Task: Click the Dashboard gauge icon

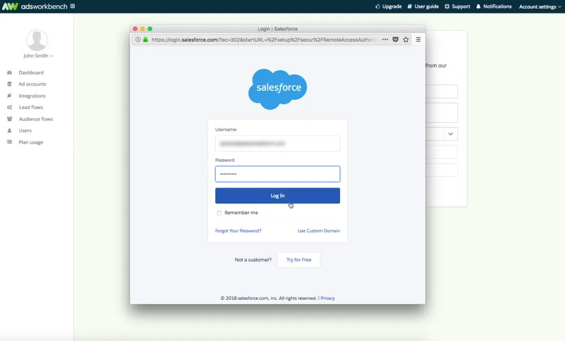Action: click(x=10, y=73)
